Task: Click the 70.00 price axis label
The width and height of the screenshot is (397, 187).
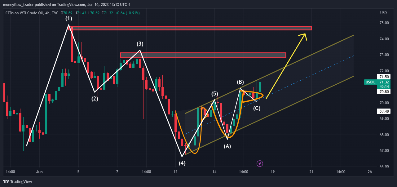Action: pos(384,103)
